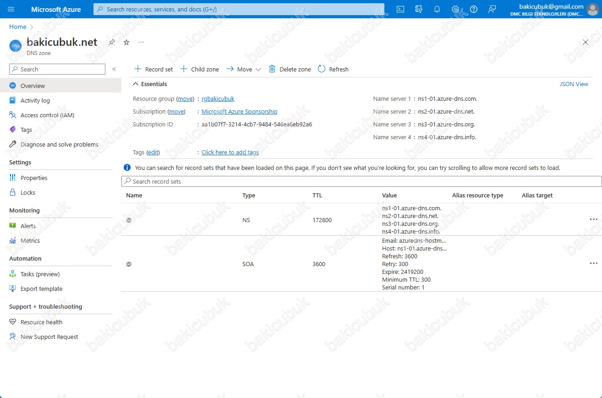Open the feedback icon in top bar

click(x=492, y=9)
